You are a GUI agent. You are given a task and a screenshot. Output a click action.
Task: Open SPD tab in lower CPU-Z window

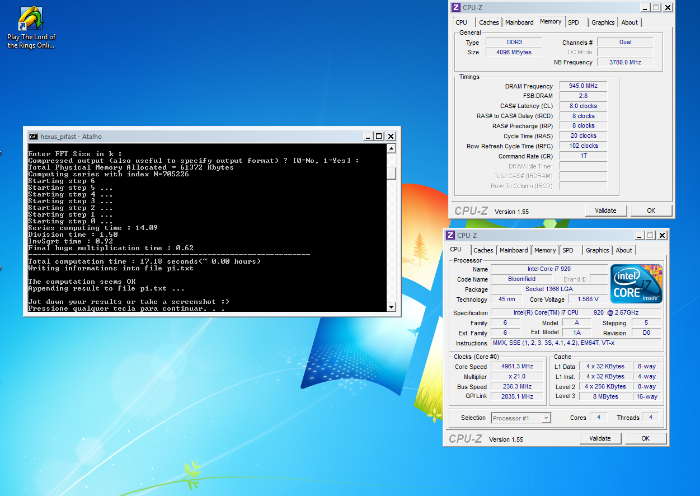pyautogui.click(x=568, y=250)
